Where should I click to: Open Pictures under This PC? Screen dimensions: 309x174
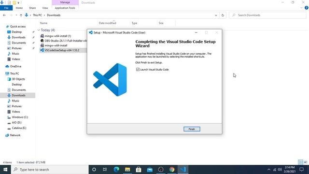pos(16,106)
